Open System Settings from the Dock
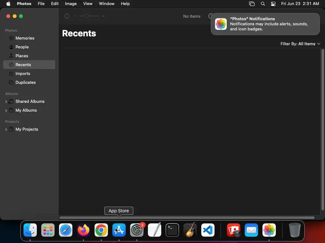Viewport: 325px width, 243px height. coord(137,230)
